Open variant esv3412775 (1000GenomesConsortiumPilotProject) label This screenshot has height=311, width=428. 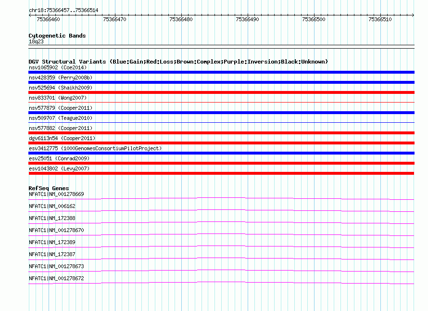(95, 148)
